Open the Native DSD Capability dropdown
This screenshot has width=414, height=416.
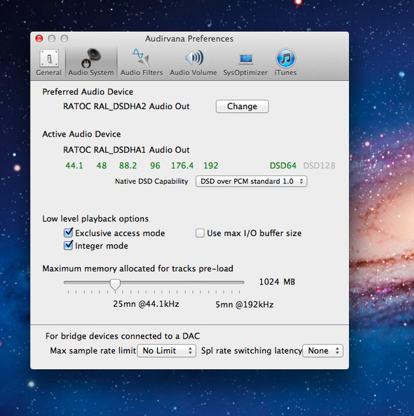(x=251, y=181)
